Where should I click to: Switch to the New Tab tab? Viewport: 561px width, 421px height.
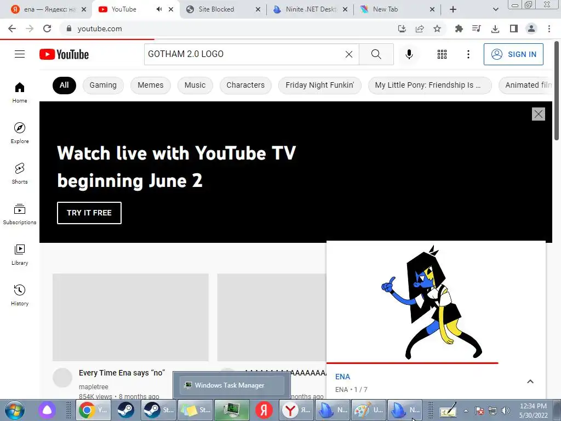tap(397, 9)
